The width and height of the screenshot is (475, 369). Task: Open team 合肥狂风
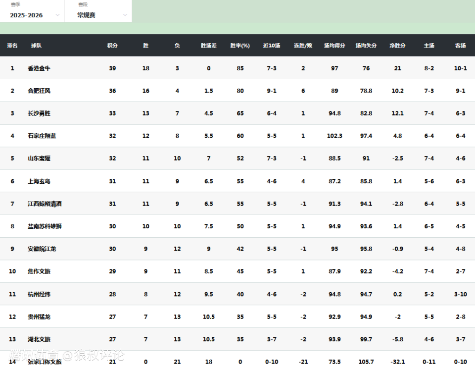39,91
